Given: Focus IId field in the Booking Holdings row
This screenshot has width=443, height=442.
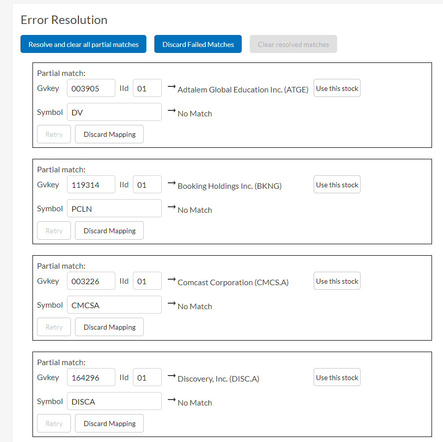Looking at the screenshot, I should [x=147, y=185].
